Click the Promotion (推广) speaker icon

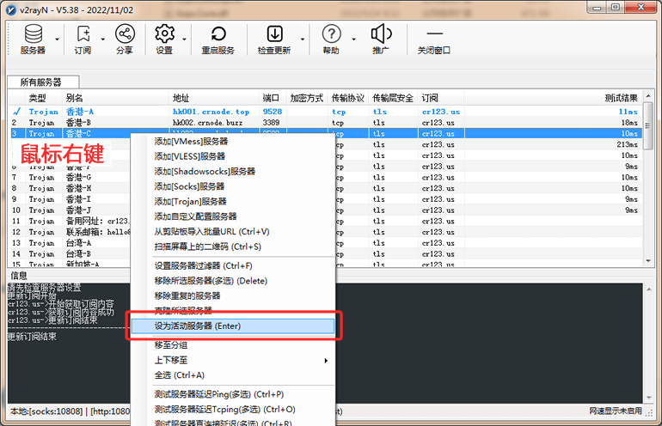(381, 40)
